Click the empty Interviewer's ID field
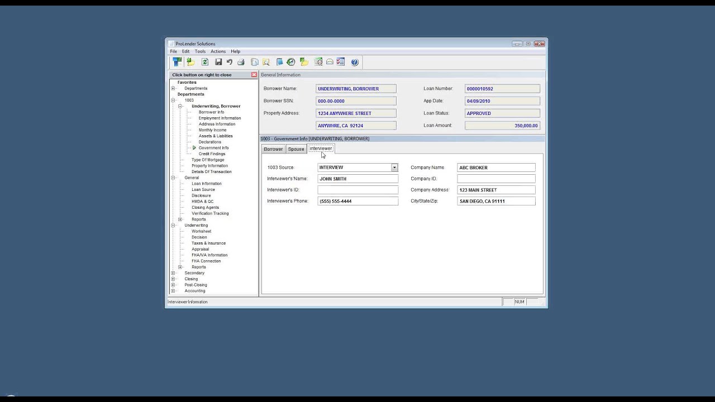 [x=358, y=190]
